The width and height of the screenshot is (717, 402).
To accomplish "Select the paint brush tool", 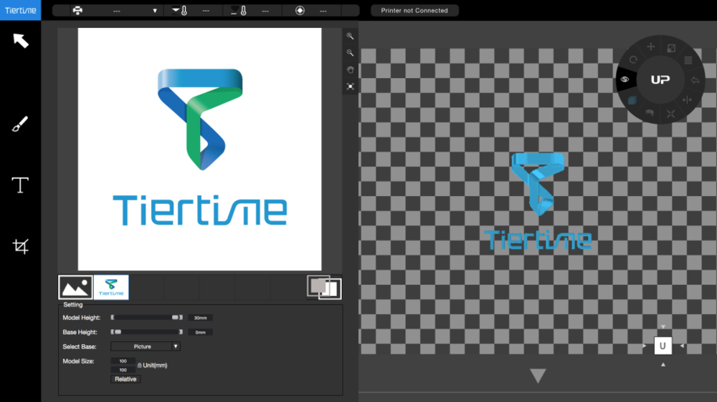I will click(x=20, y=125).
